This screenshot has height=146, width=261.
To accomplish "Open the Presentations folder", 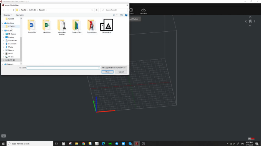I will pyautogui.click(x=92, y=26).
